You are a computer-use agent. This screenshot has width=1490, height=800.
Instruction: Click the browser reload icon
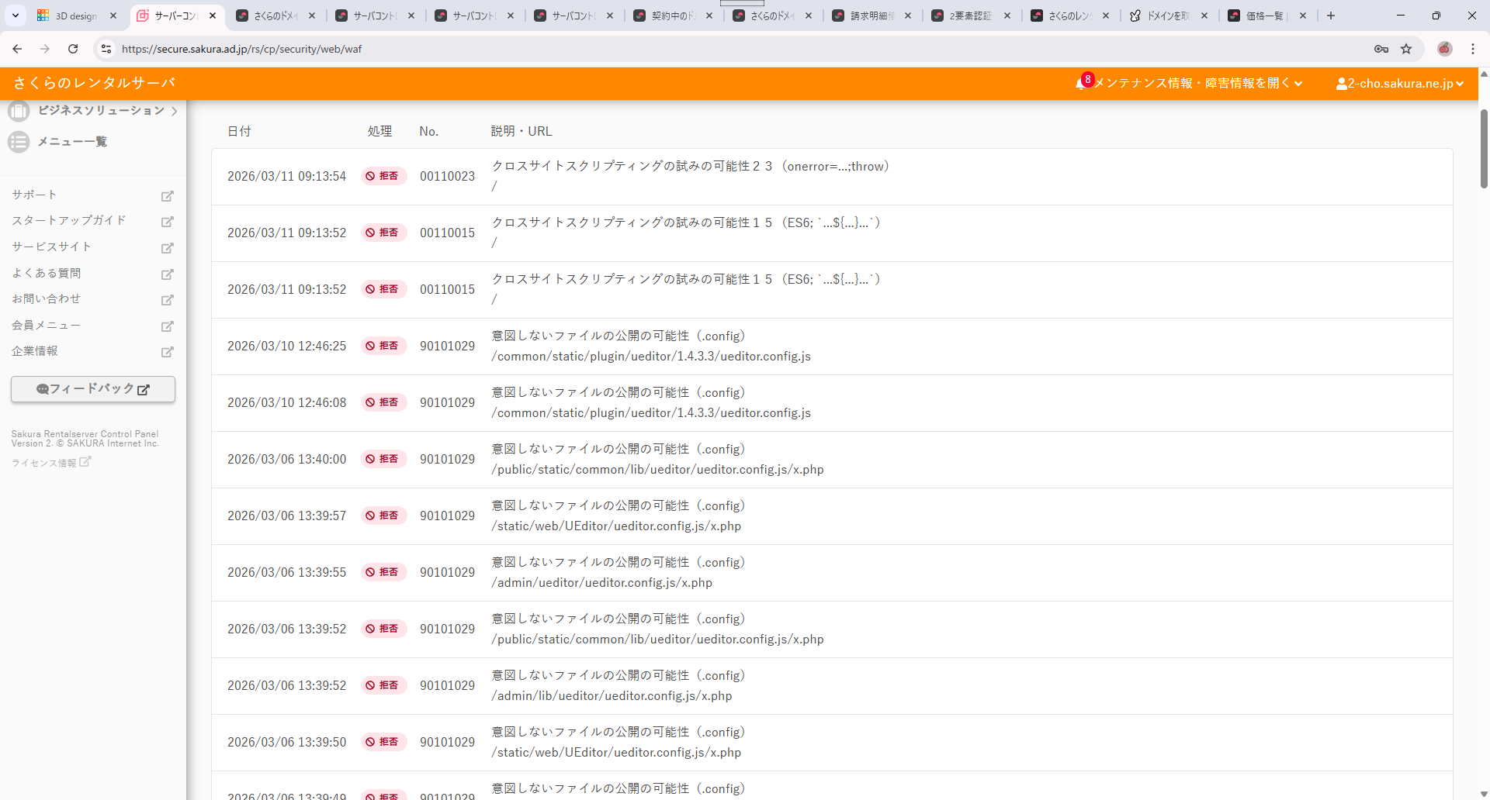click(x=73, y=49)
